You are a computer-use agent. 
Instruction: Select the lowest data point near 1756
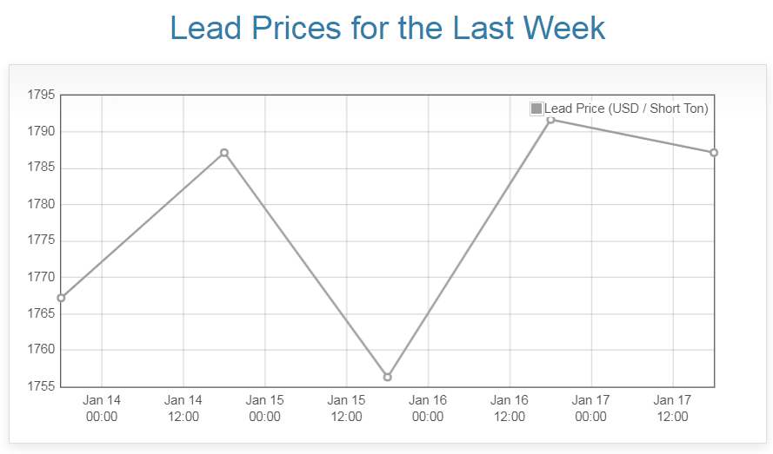388,377
